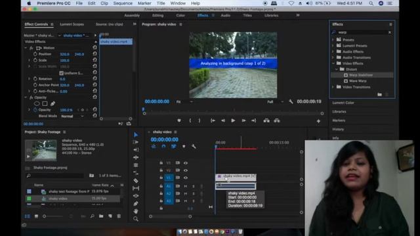Solo audio track A2
The width and height of the screenshot is (420, 236).
[x=193, y=193]
